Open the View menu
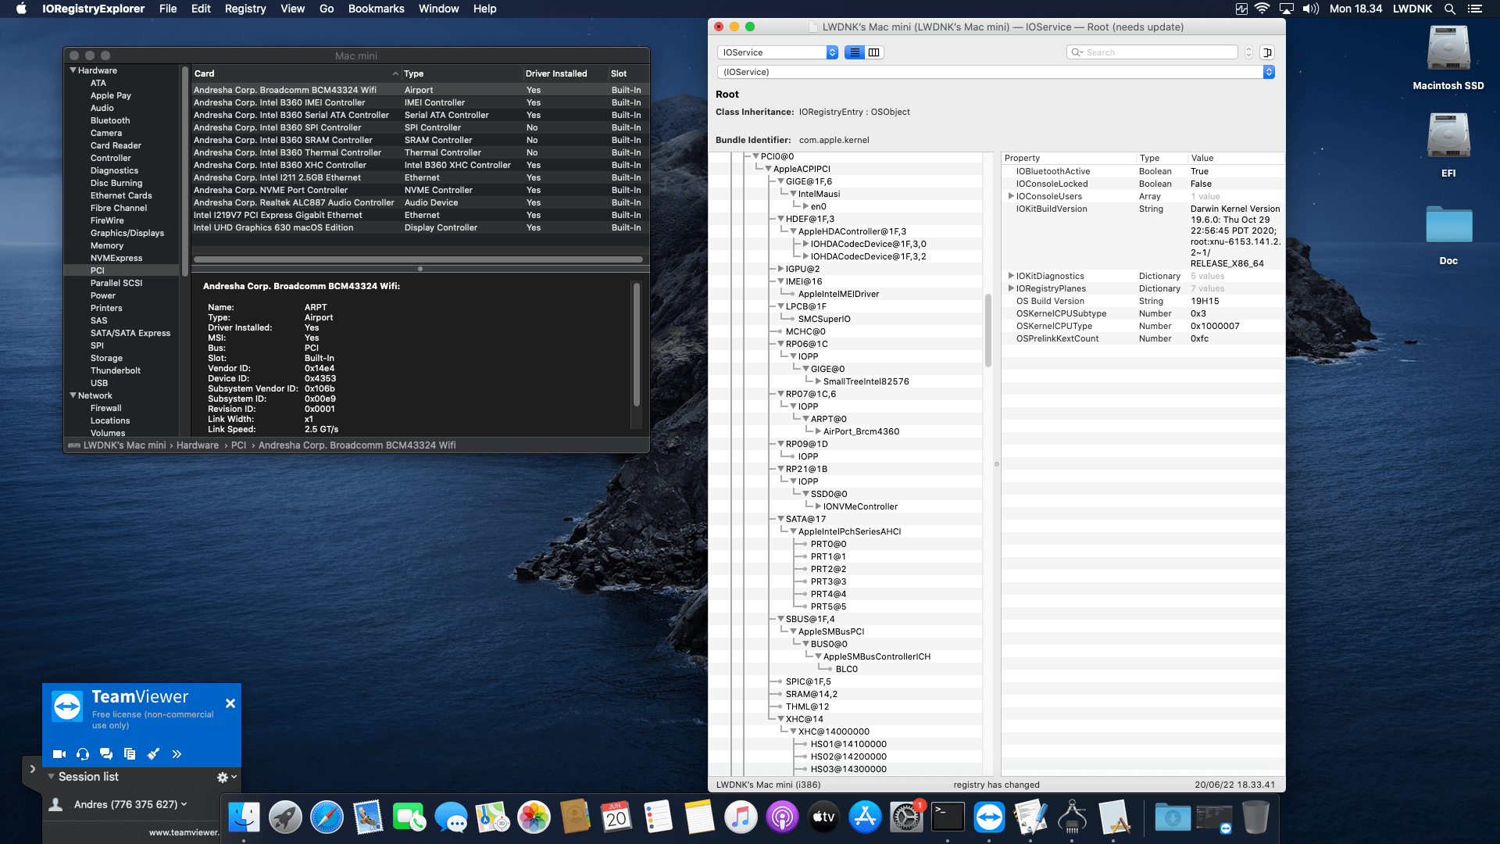 pyautogui.click(x=293, y=9)
